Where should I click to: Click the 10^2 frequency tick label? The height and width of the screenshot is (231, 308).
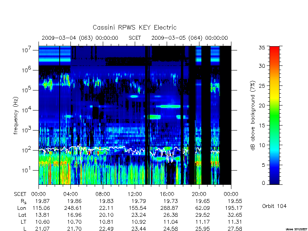(27, 150)
